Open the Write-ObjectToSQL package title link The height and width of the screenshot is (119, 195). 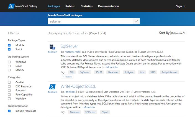78,86
